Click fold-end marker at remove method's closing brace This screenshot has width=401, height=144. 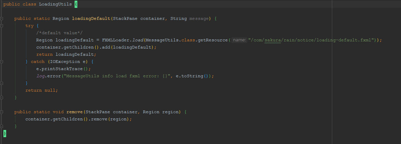click(x=1, y=126)
